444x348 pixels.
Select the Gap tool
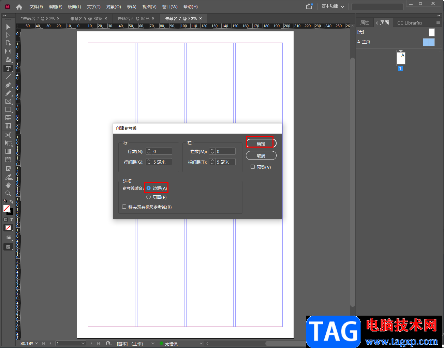click(8, 51)
